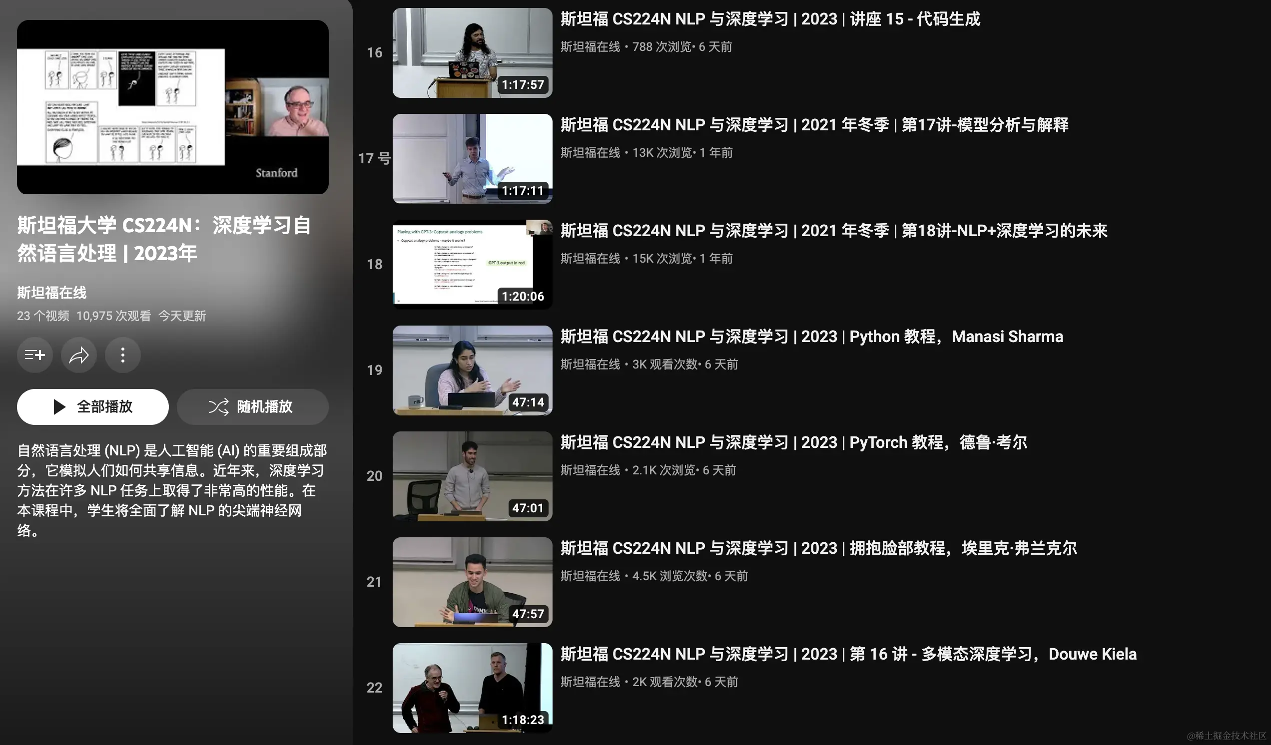
Task: Click the play triangle icon in 全部播放
Action: tap(60, 407)
